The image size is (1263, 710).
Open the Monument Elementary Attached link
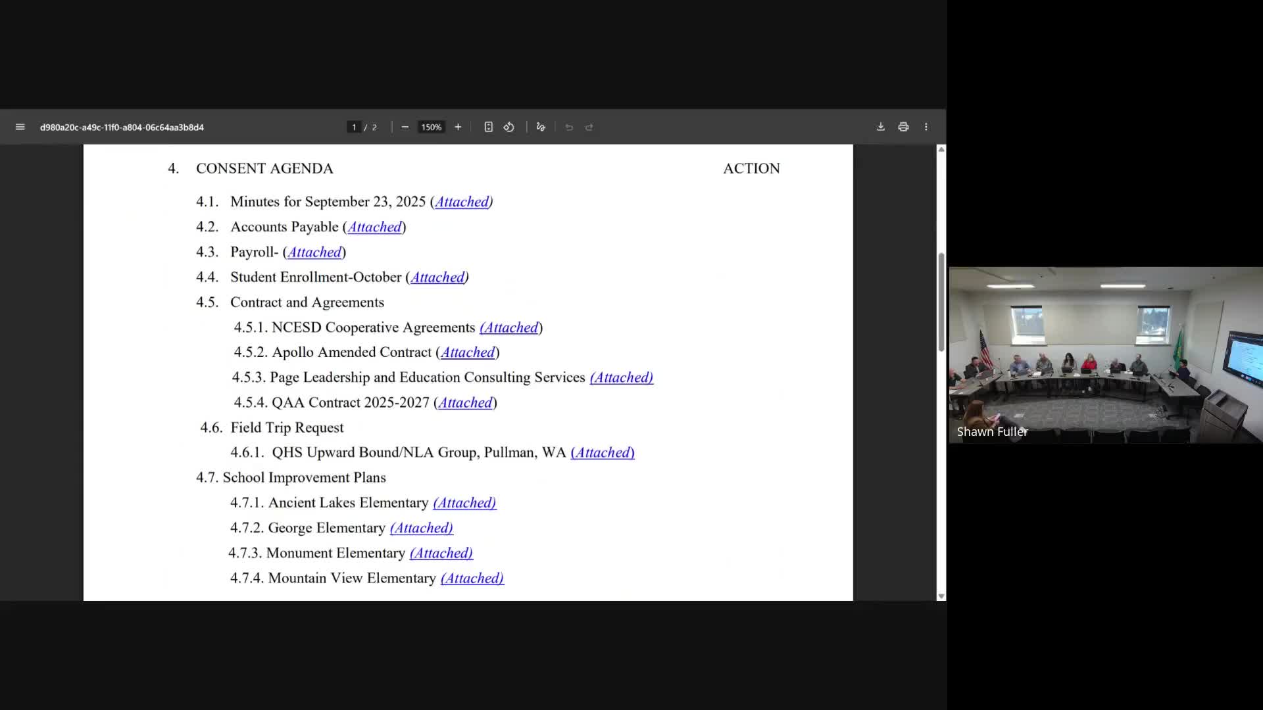[441, 553]
